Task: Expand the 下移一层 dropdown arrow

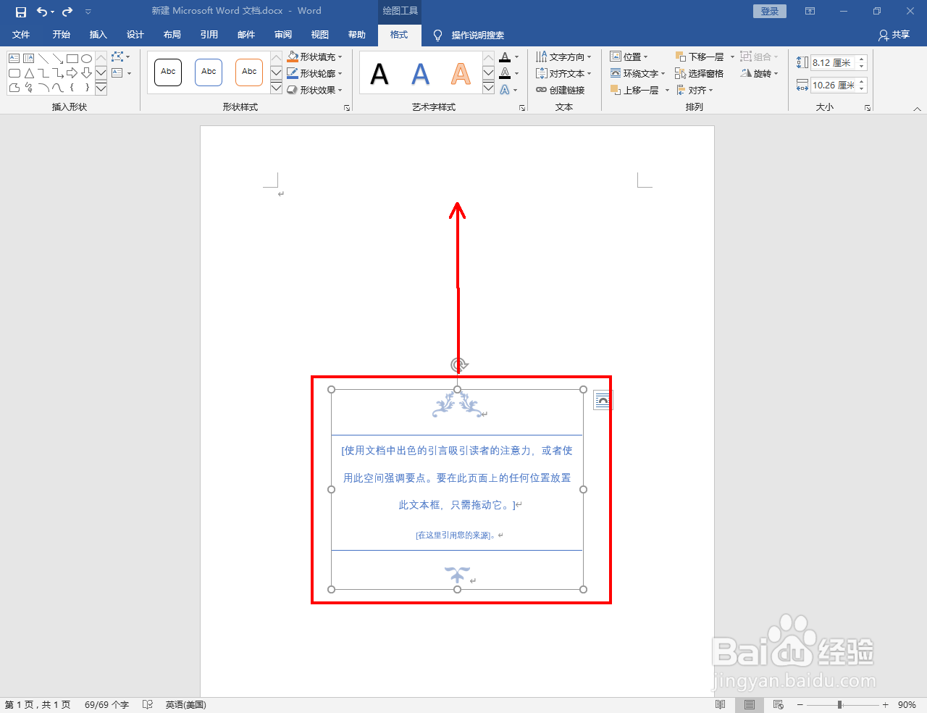Action: tap(731, 57)
